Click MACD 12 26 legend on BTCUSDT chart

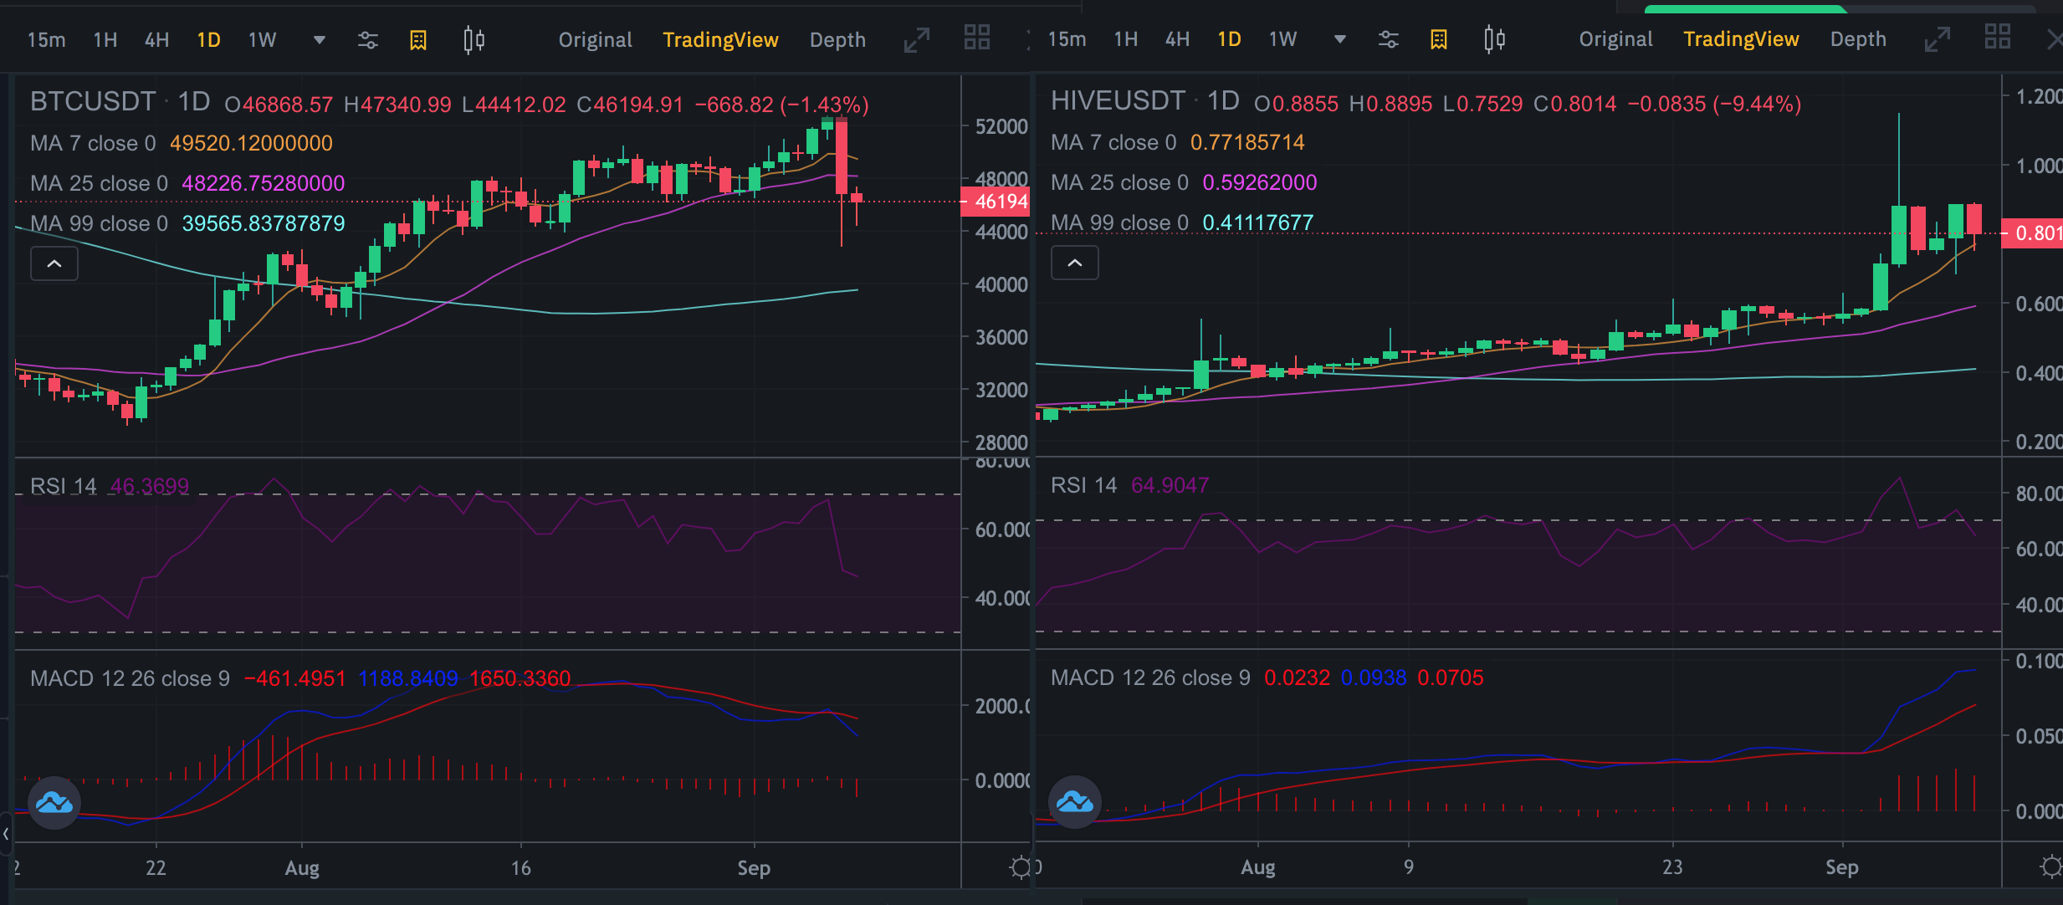click(x=130, y=678)
